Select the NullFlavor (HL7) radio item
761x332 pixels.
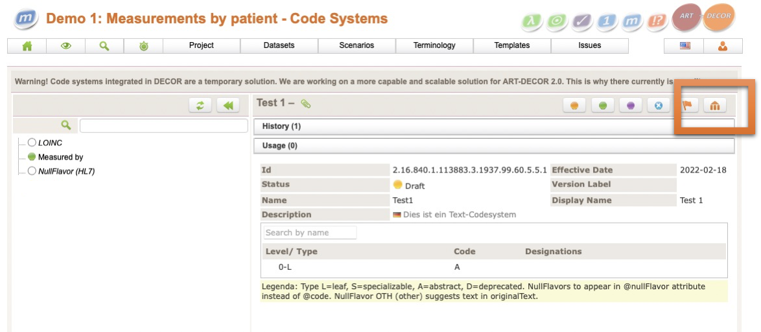pos(32,171)
